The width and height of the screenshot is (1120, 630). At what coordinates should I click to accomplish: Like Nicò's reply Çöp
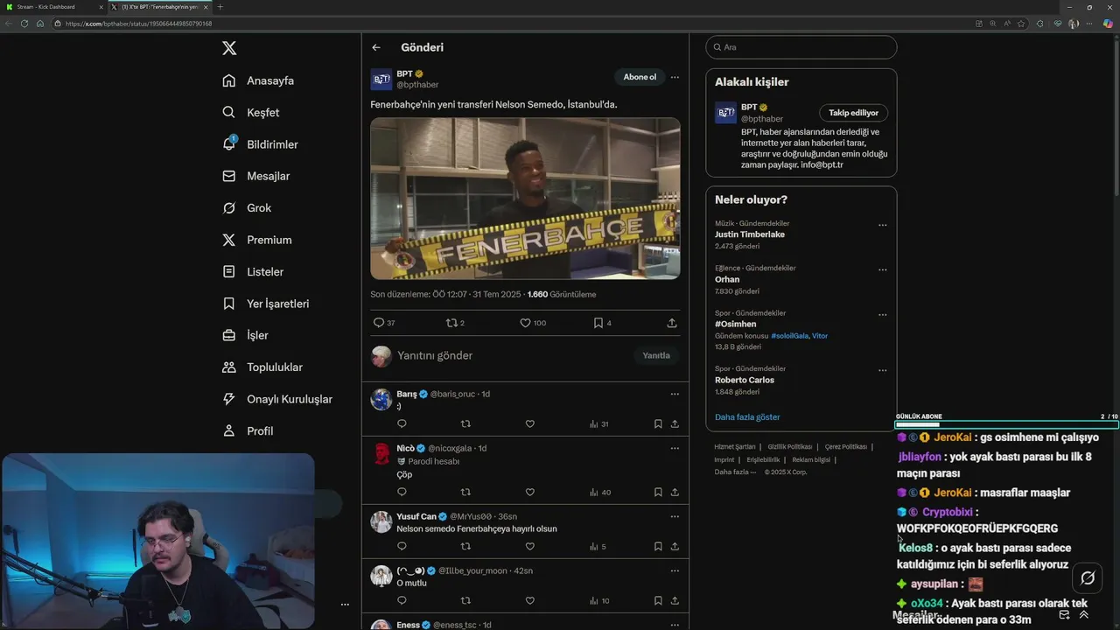tap(529, 492)
